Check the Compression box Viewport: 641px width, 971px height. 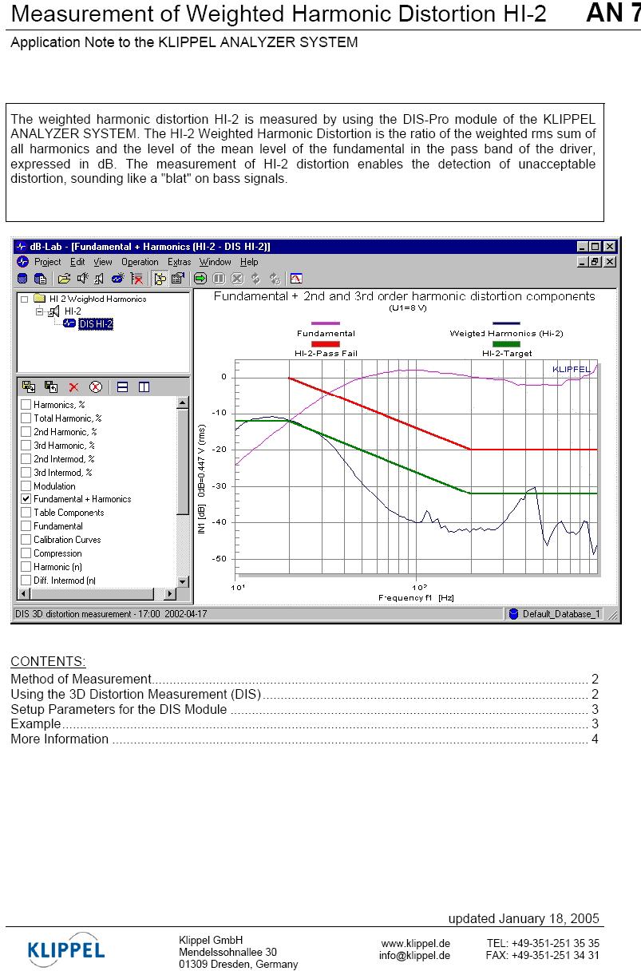click(26, 553)
